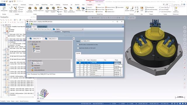Open the Draft dropdown arrow in Modify group
The image size is (187, 105).
click(63, 12)
